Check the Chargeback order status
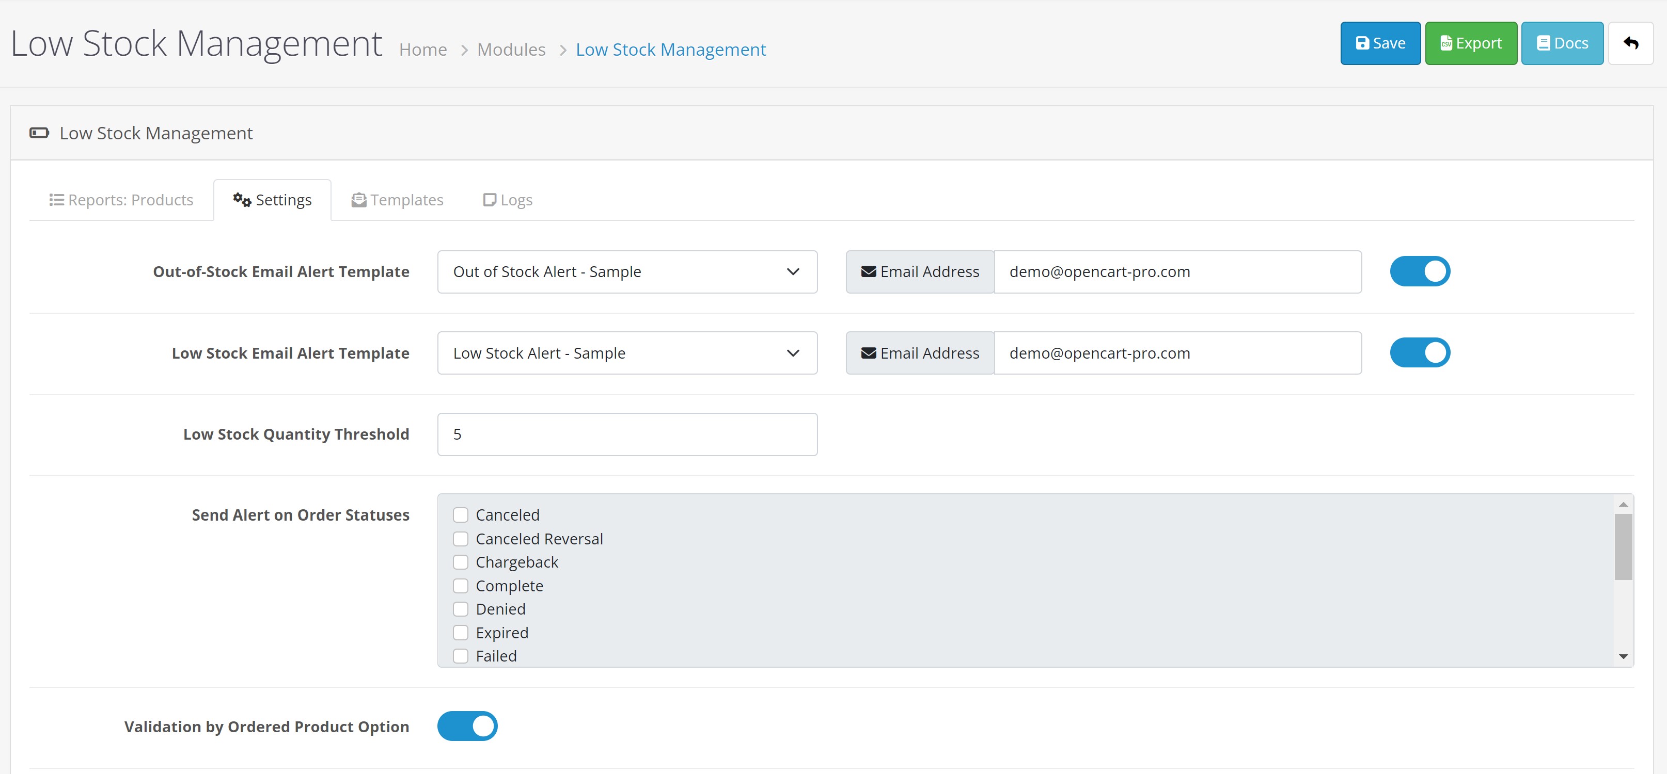Screen dimensions: 1667x774 (461, 562)
